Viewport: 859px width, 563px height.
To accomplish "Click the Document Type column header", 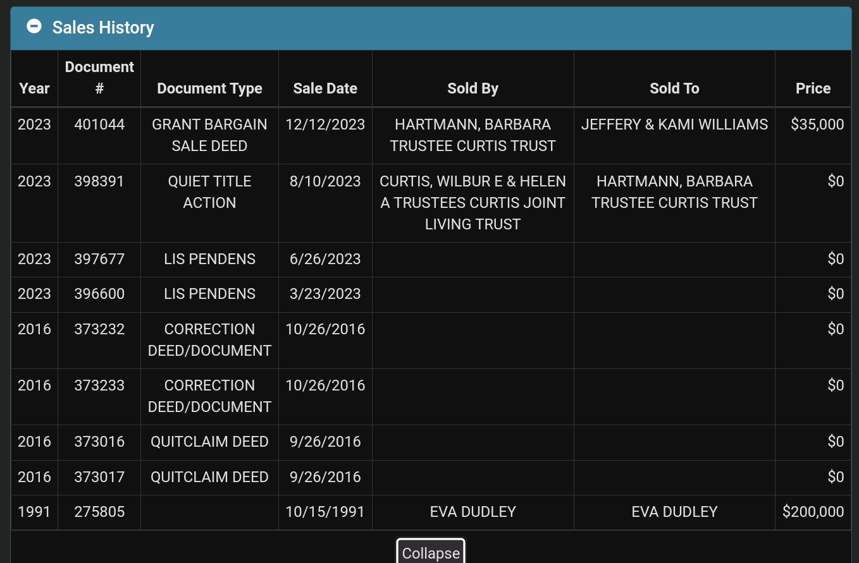I will point(209,88).
